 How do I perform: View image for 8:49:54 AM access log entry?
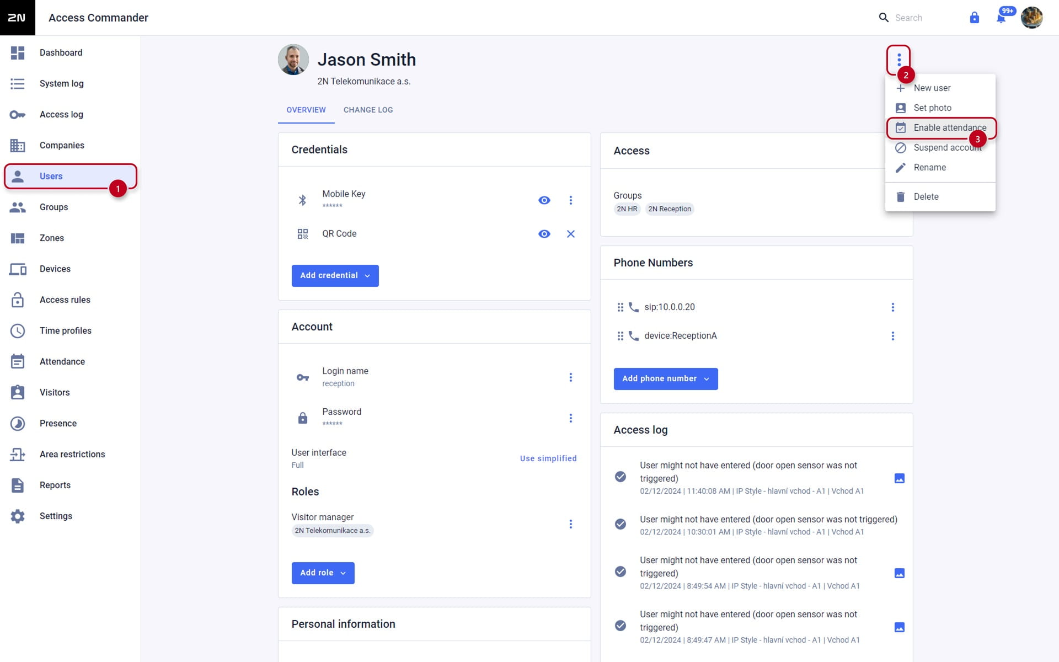click(x=900, y=573)
